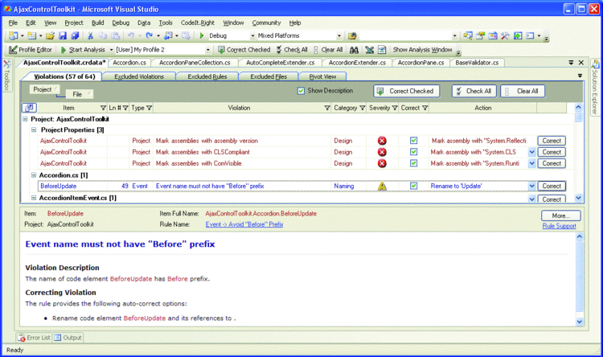Open action dropdown for System.CLS row
603x357 pixels.
(532, 152)
